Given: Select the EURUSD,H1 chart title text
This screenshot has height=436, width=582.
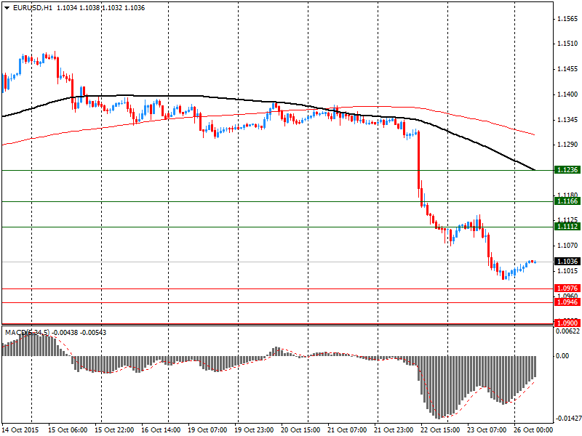Looking at the screenshot, I should click(x=33, y=8).
